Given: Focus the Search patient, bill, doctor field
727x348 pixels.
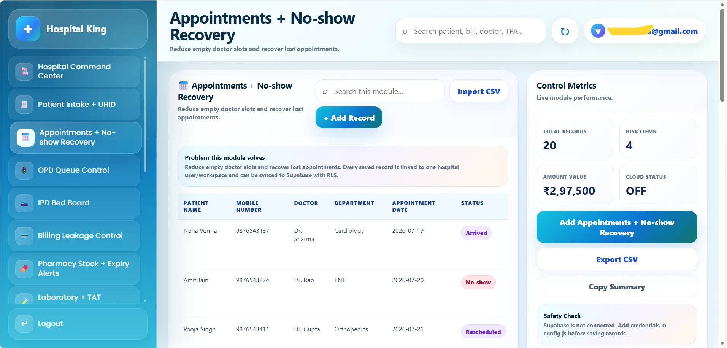Looking at the screenshot, I should pyautogui.click(x=471, y=31).
